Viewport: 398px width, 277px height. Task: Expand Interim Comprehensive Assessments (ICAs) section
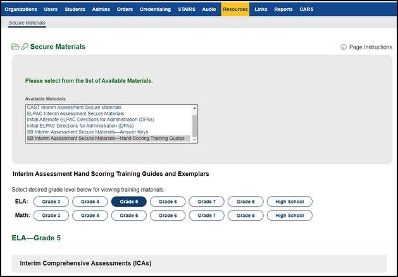tap(199, 263)
